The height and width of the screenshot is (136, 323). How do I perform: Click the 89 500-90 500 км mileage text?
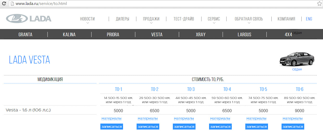tap(300, 98)
